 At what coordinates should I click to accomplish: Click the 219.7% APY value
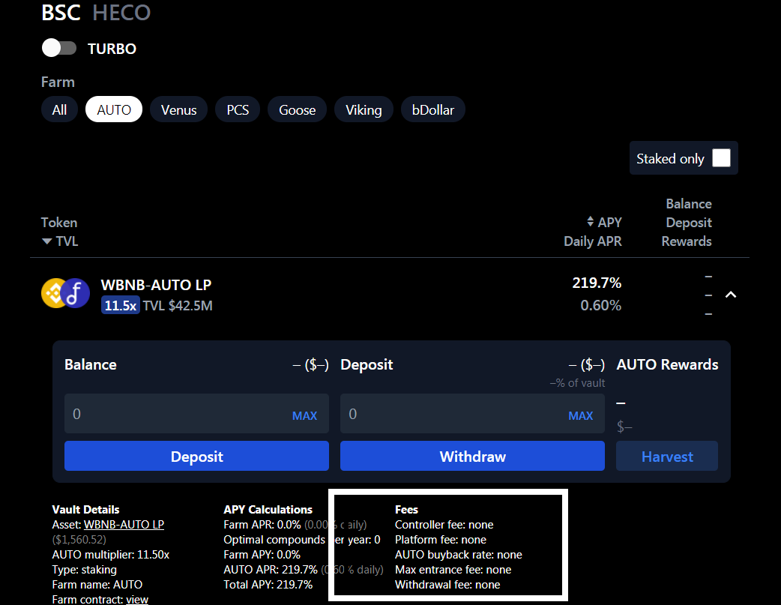[597, 283]
